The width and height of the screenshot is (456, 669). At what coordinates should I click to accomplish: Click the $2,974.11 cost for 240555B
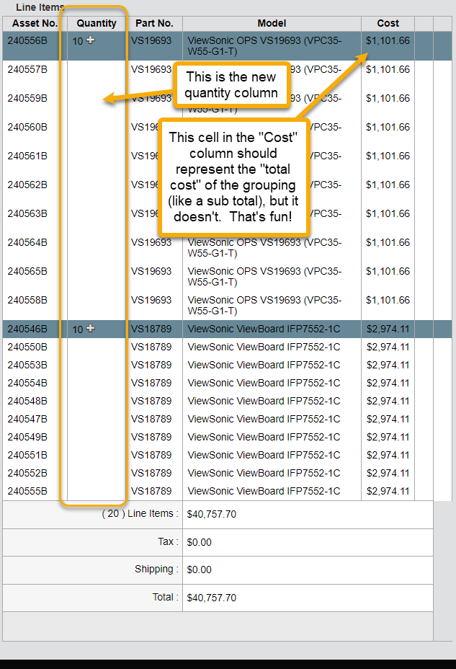(388, 491)
